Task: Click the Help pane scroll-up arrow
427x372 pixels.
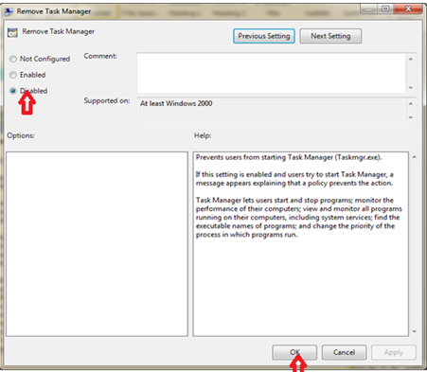Action: [415, 157]
